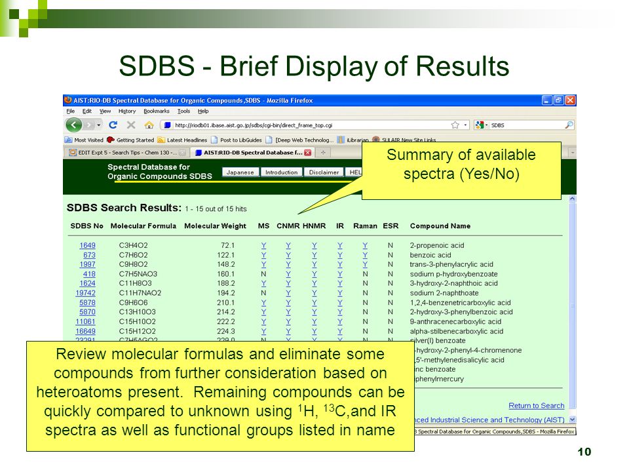Screen dimensions: 629x472
Task: Open the History menu
Action: coord(127,111)
